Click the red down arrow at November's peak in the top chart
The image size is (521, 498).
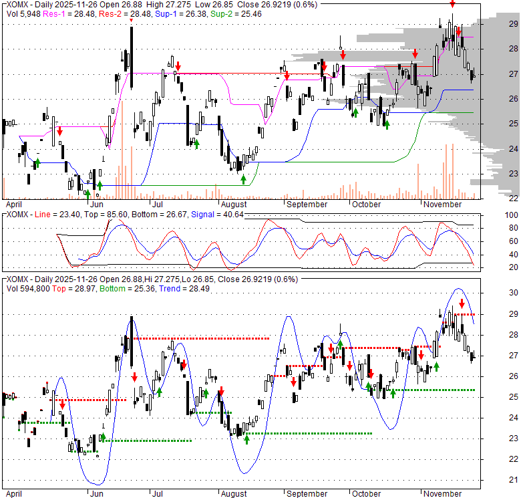pos(452,4)
